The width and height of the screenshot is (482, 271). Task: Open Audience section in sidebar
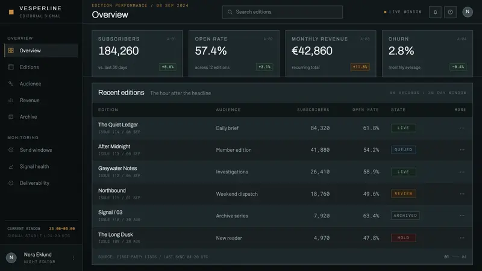click(41, 84)
